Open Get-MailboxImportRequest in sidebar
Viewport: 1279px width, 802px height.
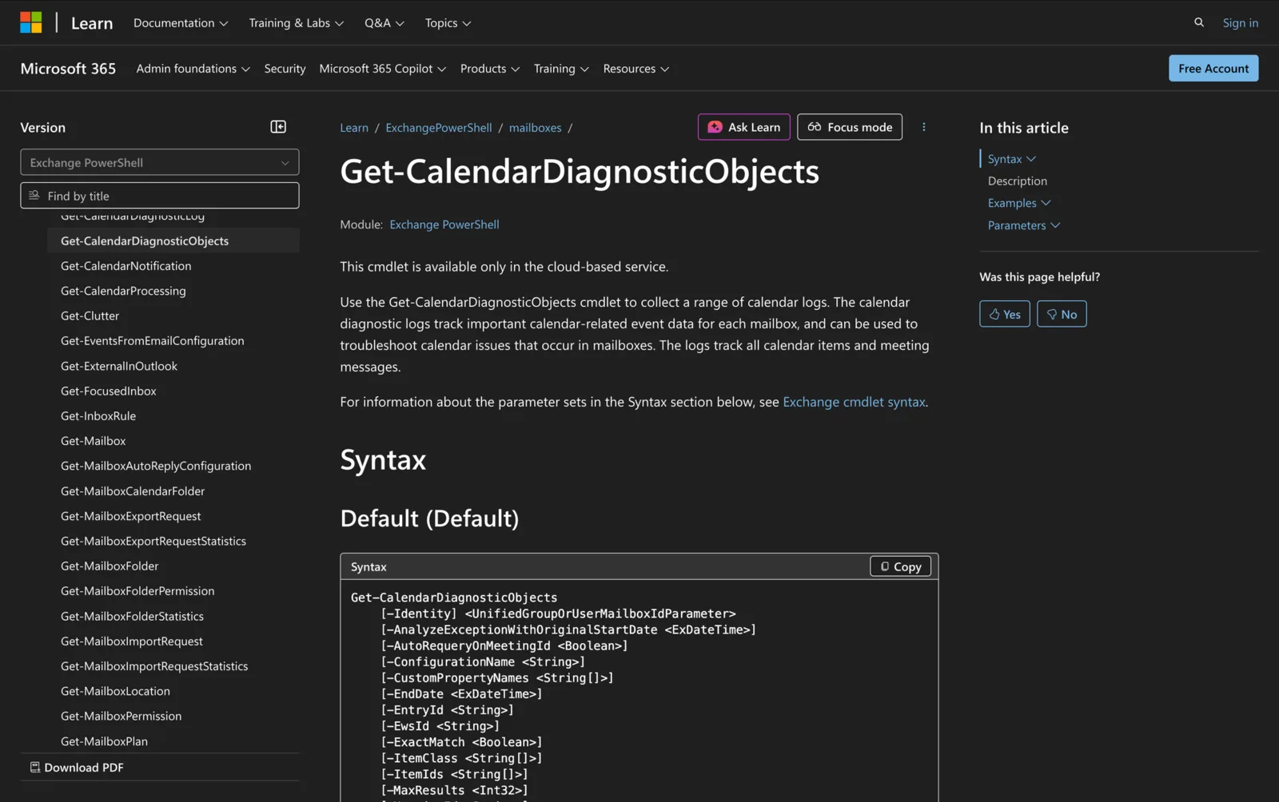pyautogui.click(x=132, y=641)
